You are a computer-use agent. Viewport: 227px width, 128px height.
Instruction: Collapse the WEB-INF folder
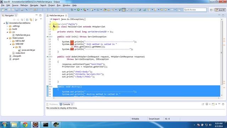coord(11,44)
